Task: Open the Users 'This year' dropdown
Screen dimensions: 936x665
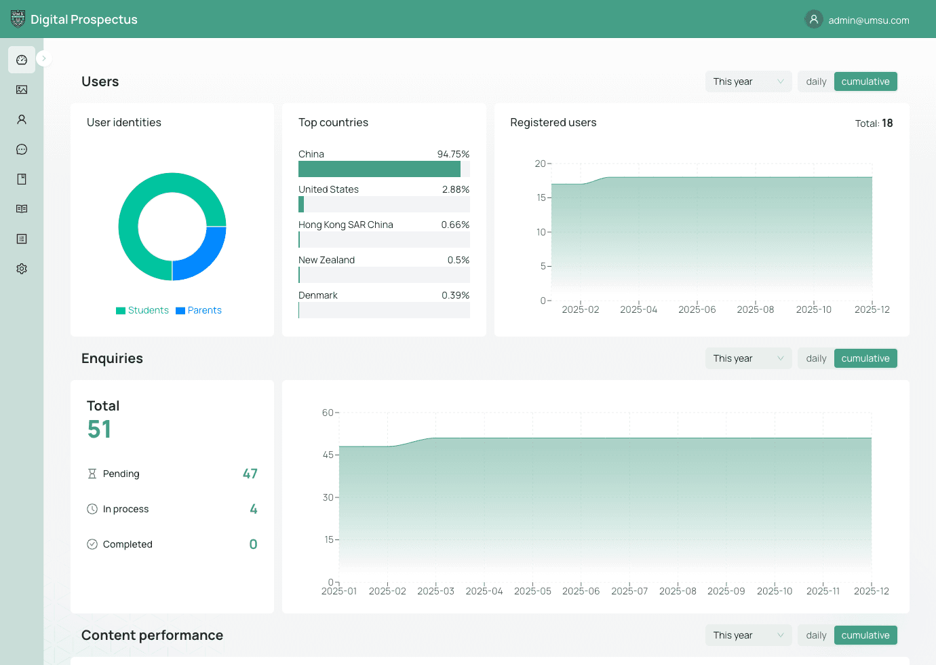Action: pyautogui.click(x=748, y=81)
